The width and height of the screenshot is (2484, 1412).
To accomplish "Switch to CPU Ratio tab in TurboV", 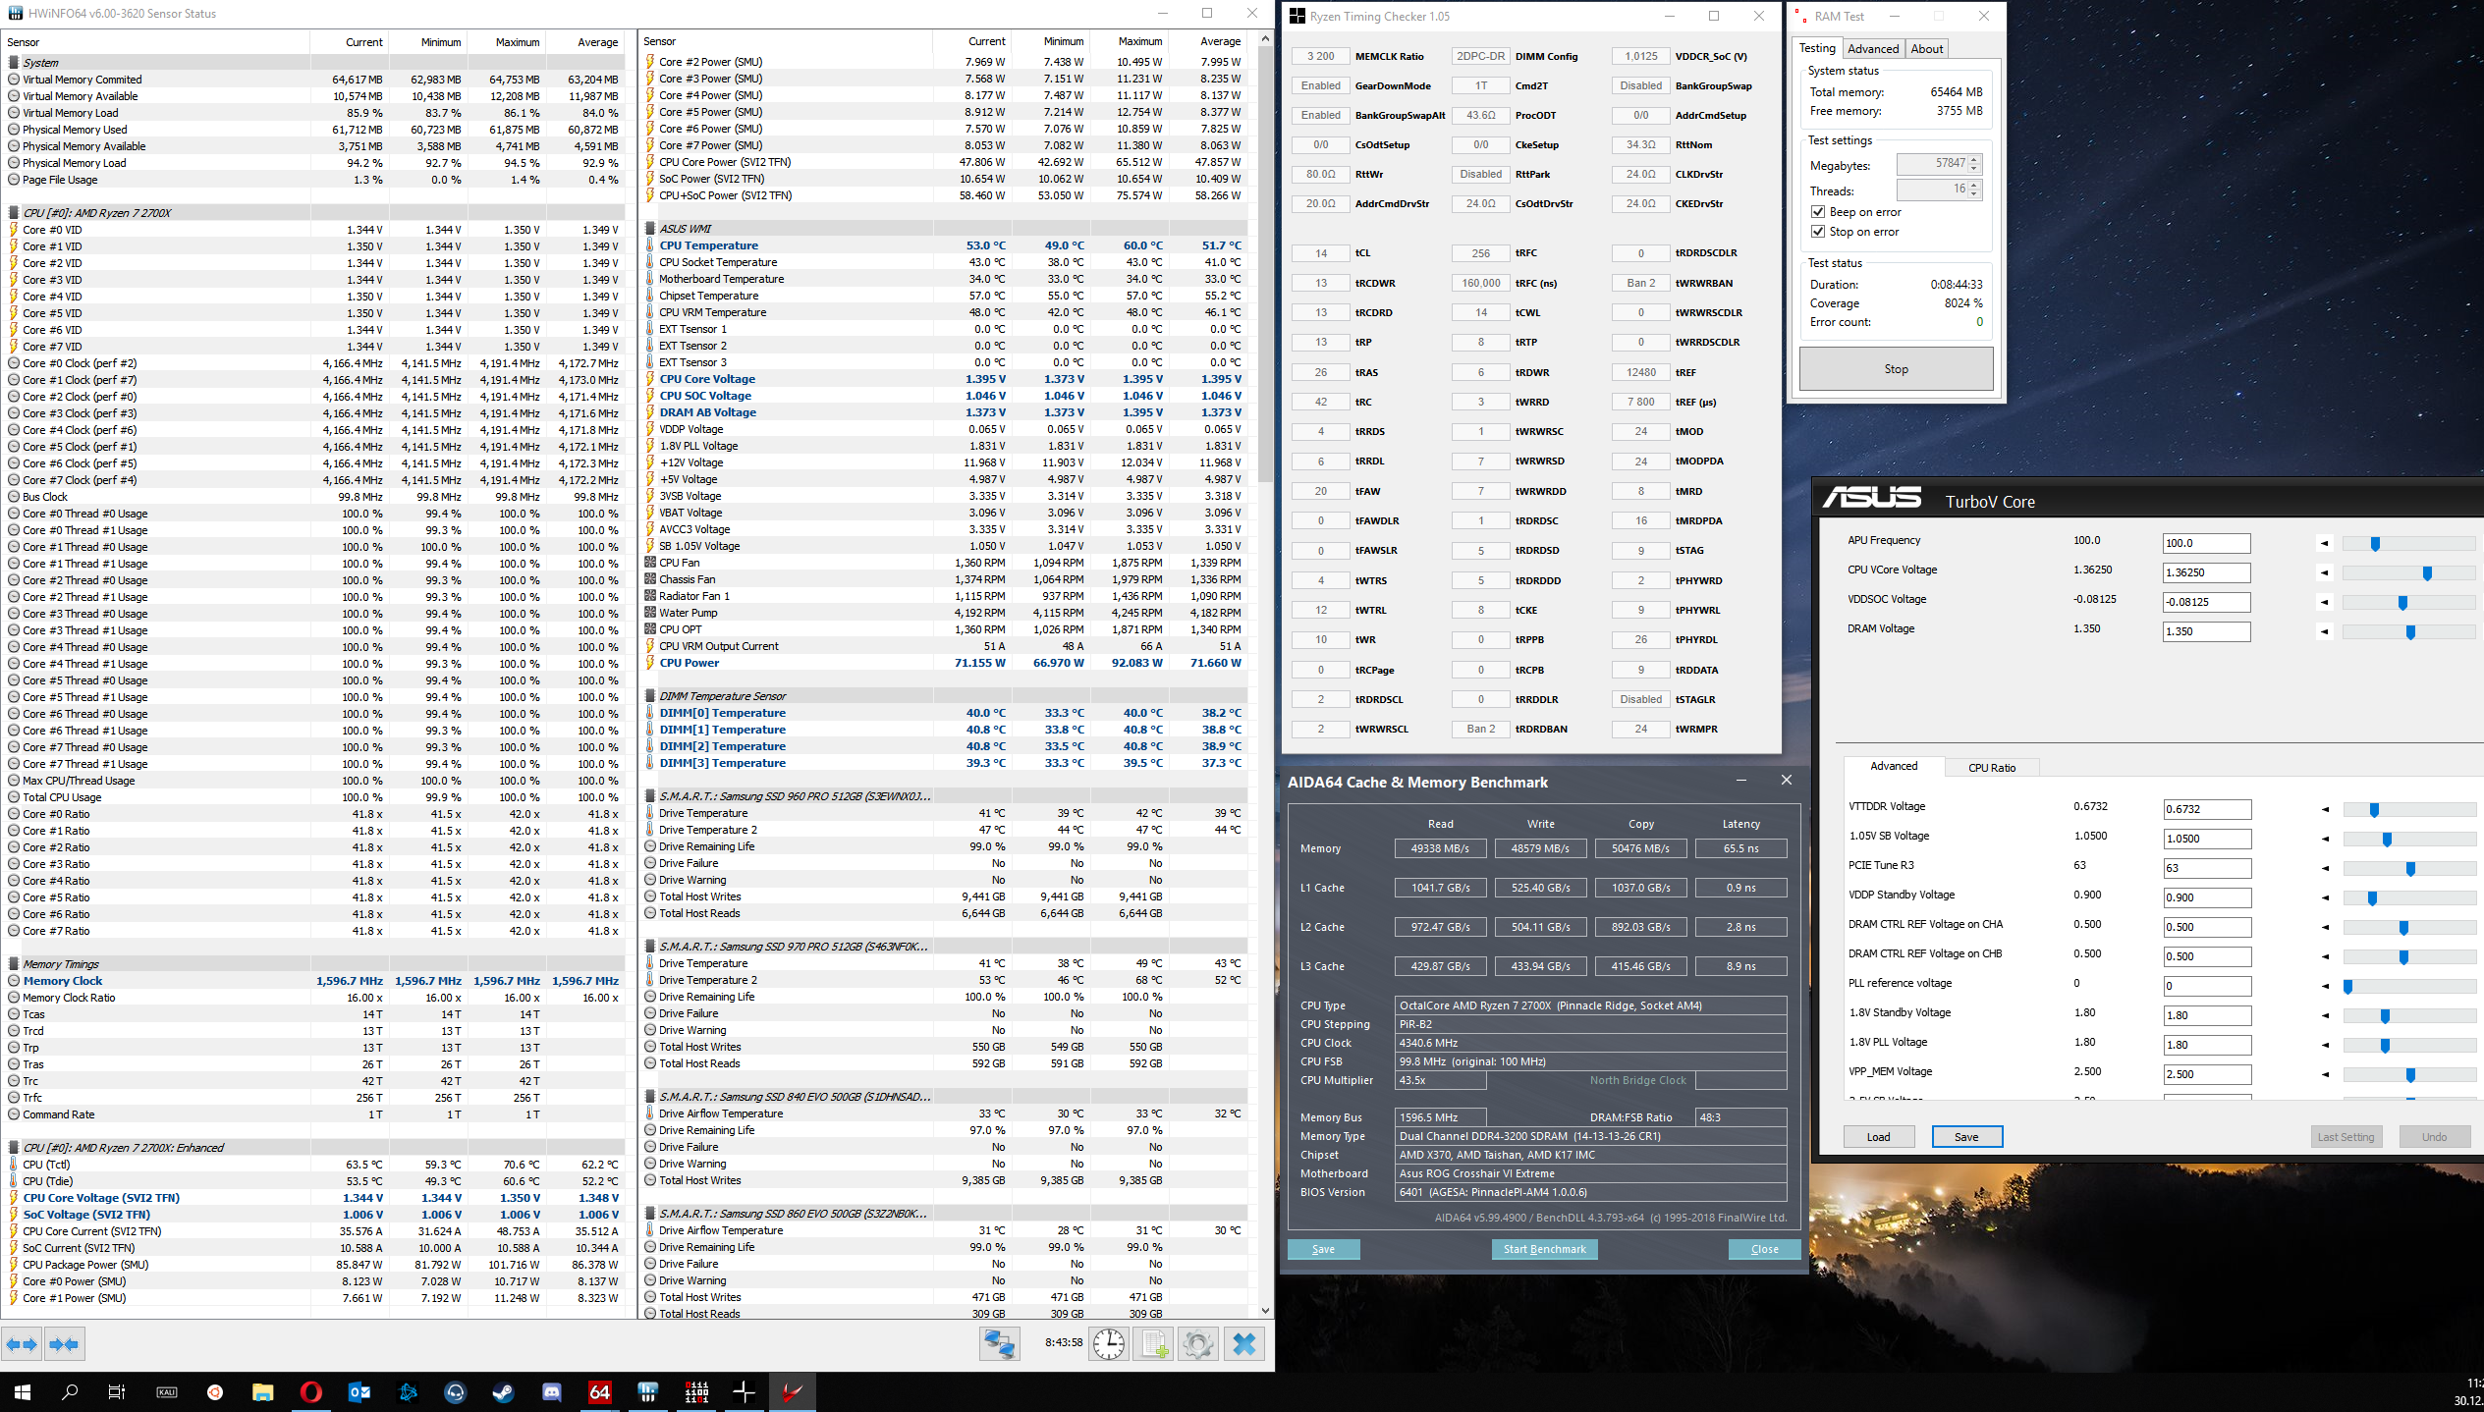I will tap(1991, 768).
